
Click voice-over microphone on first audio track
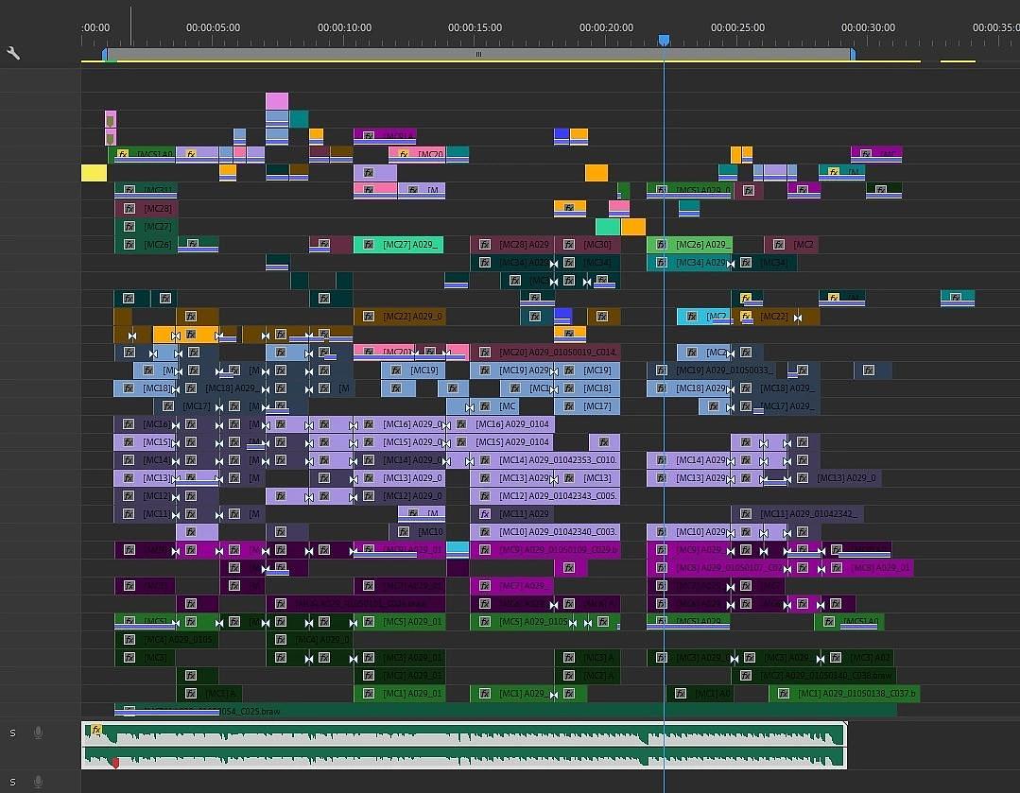(x=39, y=733)
